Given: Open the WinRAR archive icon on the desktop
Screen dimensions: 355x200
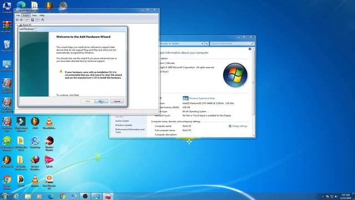Looking at the screenshot, I should point(7,27).
